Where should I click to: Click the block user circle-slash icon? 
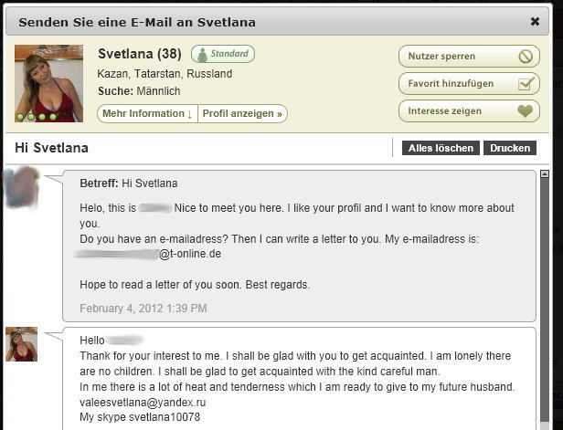pyautogui.click(x=526, y=57)
